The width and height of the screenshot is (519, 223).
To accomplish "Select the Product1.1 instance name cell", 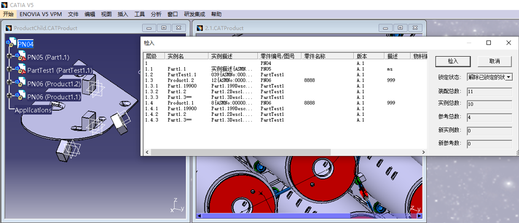I will (181, 103).
